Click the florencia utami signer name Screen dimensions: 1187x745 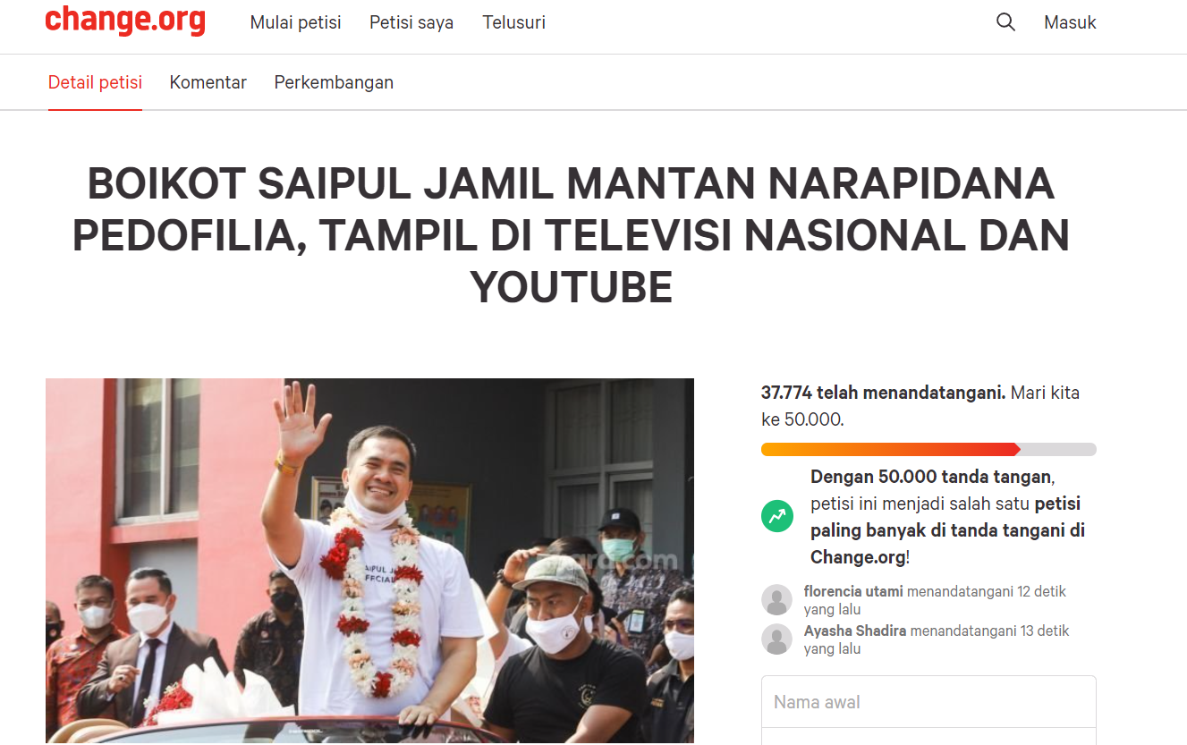pos(853,591)
